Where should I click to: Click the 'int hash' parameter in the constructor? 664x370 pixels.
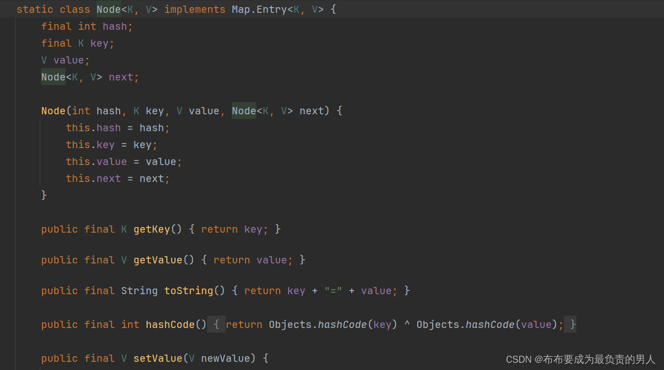(96, 111)
